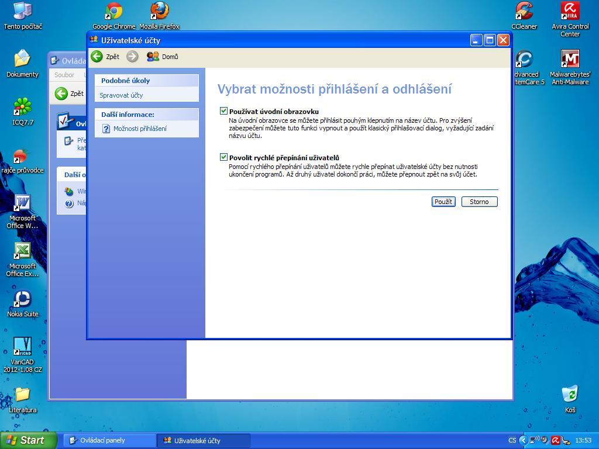Click the Windows Update icon in Ovládací panely sidebar

coord(69,191)
